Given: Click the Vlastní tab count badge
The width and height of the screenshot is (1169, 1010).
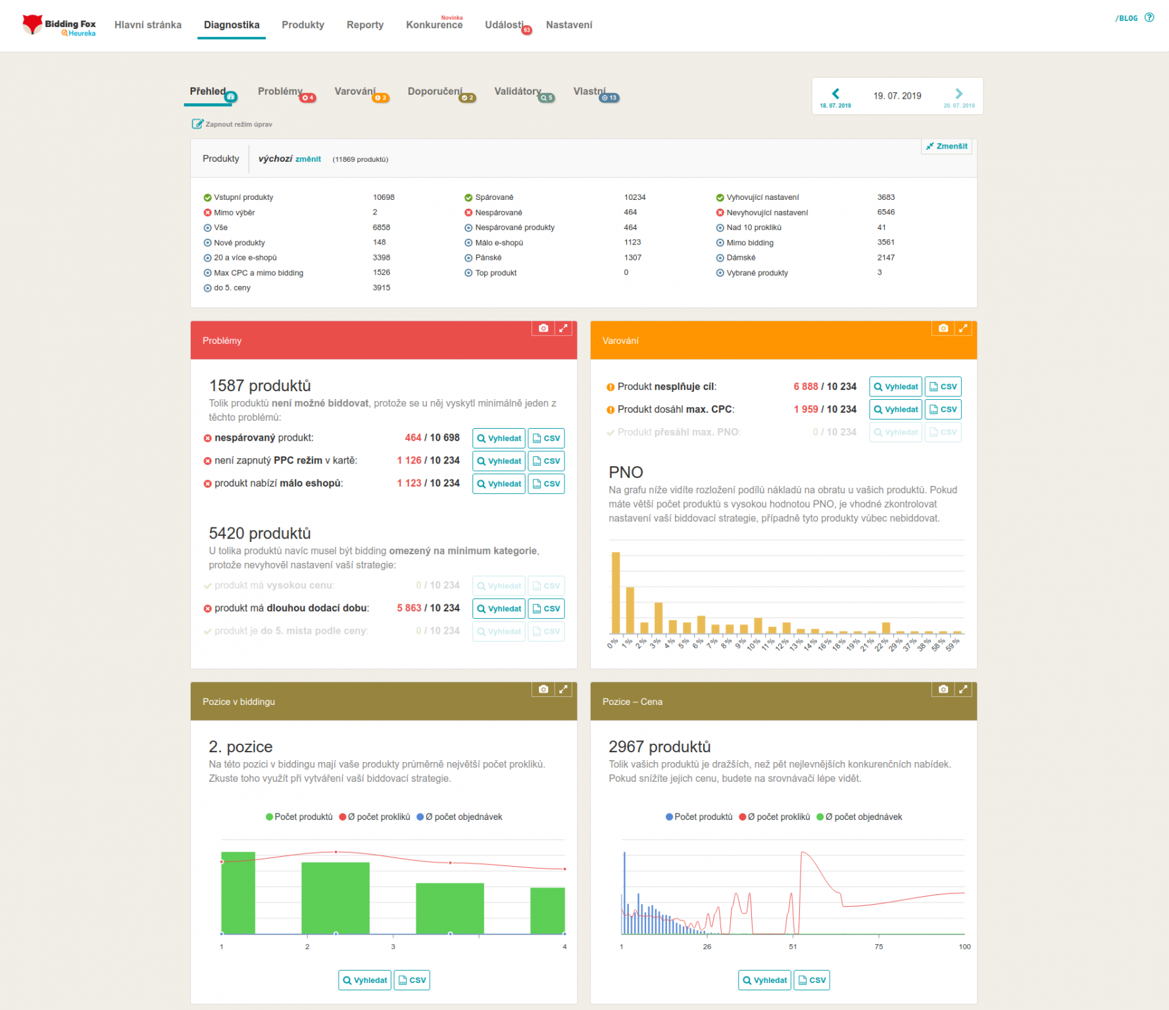Looking at the screenshot, I should (609, 98).
